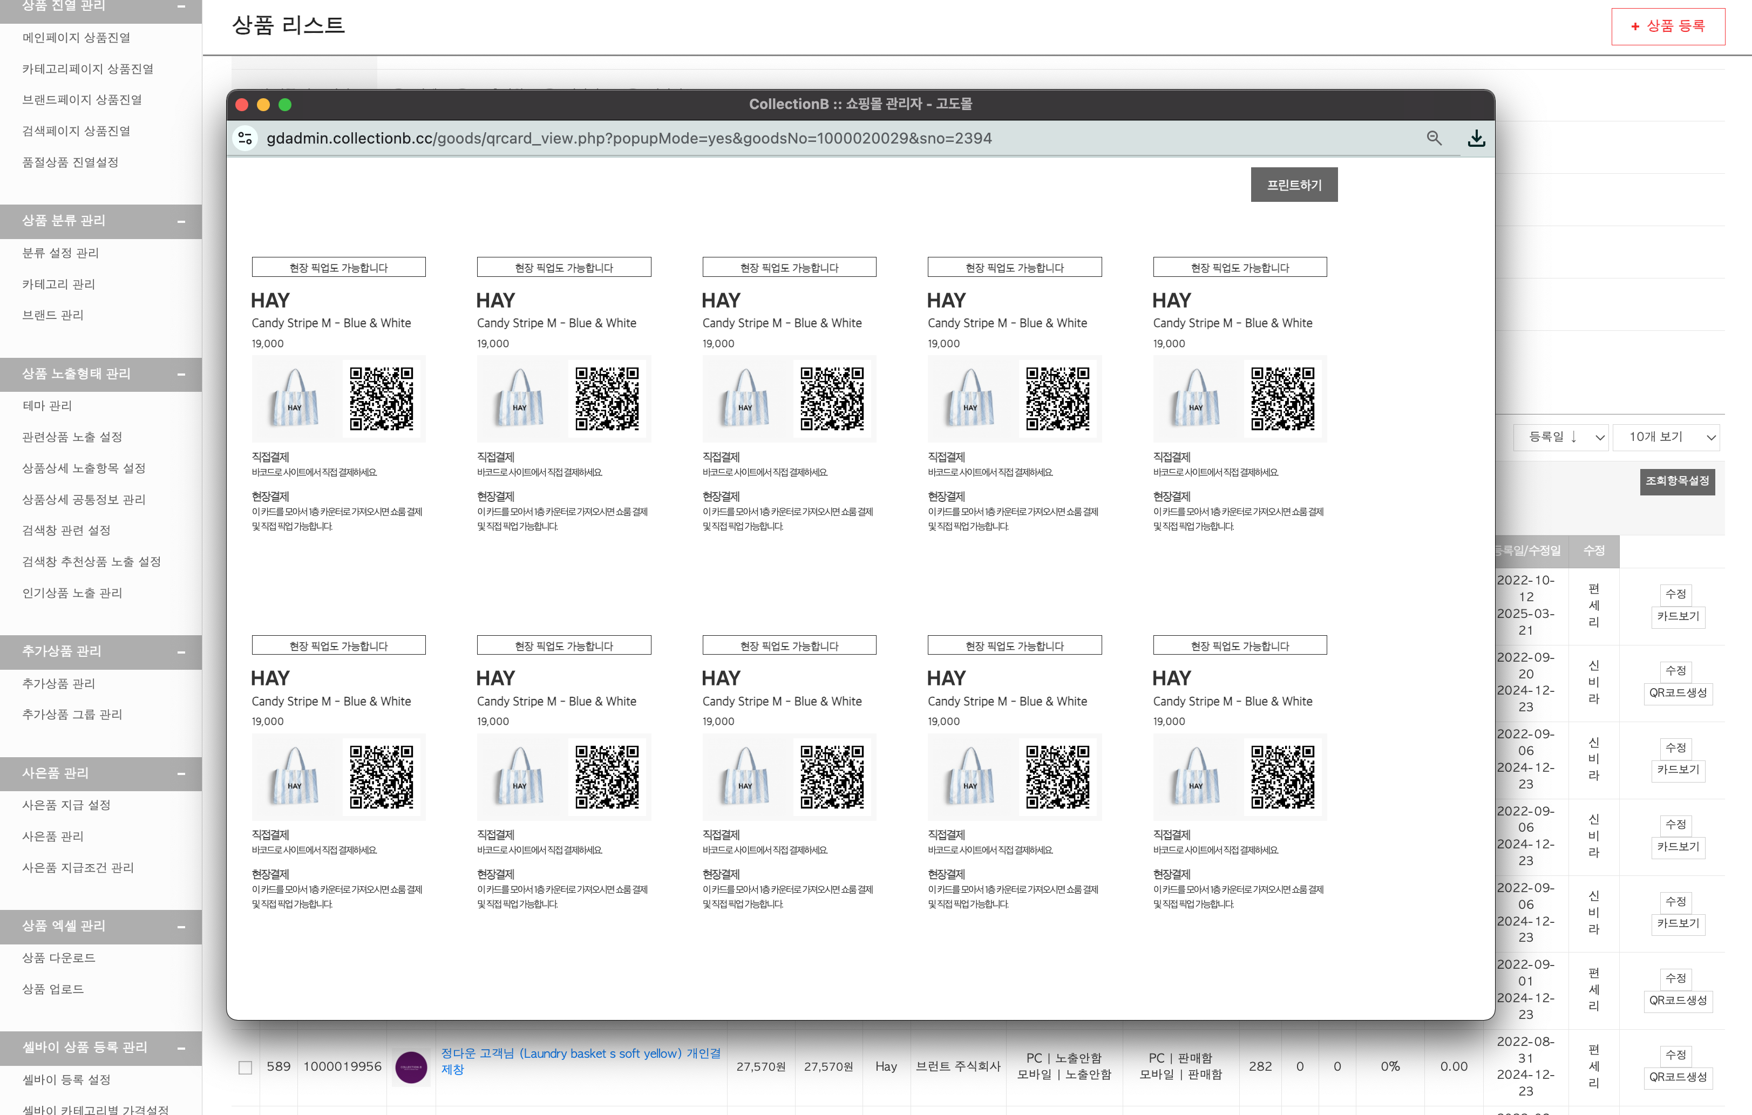1752x1115 pixels.
Task: Click the product number 1000019956
Action: tap(343, 1067)
